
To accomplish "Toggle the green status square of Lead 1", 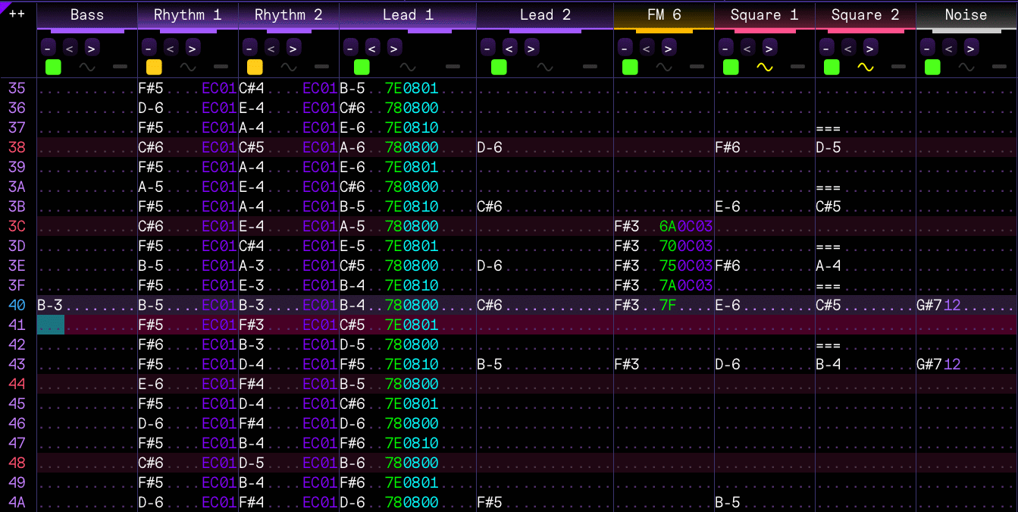I will (x=362, y=67).
